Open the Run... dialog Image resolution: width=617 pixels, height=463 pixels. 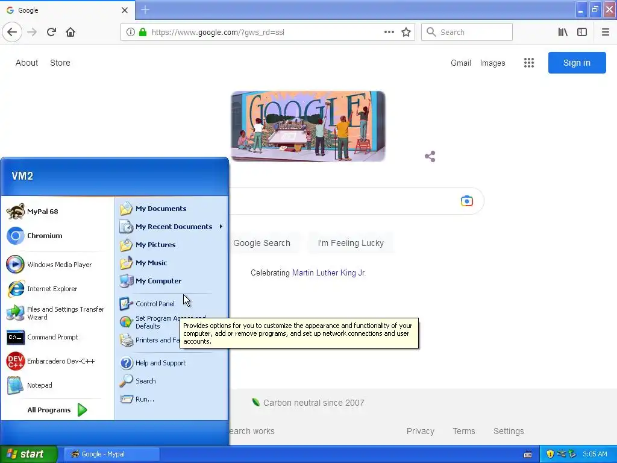(x=172, y=399)
